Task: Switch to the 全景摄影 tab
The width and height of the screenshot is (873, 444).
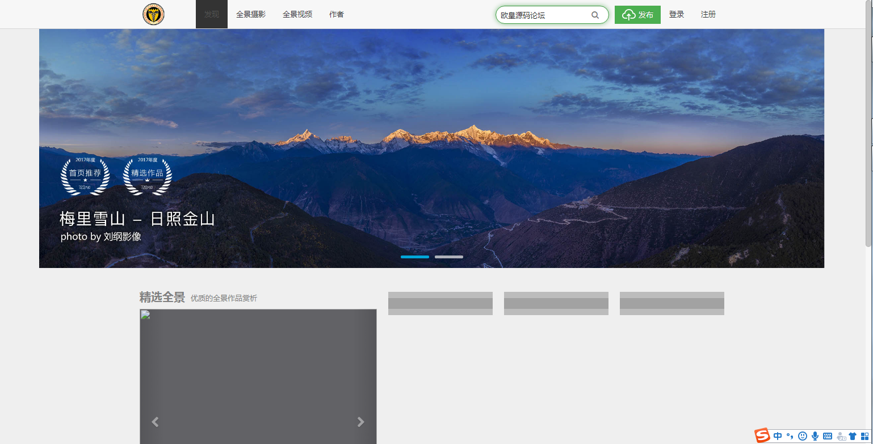Action: 250,14
